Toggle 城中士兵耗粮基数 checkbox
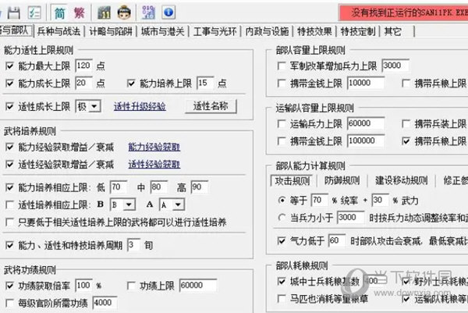Screen dimensions: 468x313 (282, 281)
